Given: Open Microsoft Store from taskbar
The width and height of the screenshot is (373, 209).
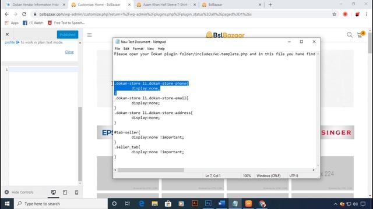Looking at the screenshot, I should coord(168,204).
